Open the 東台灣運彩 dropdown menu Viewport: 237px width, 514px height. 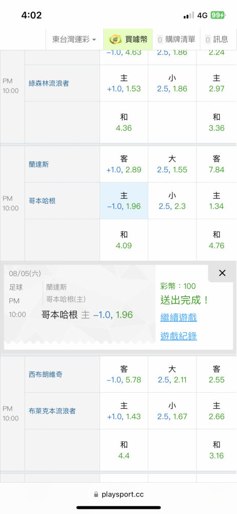[x=74, y=40]
